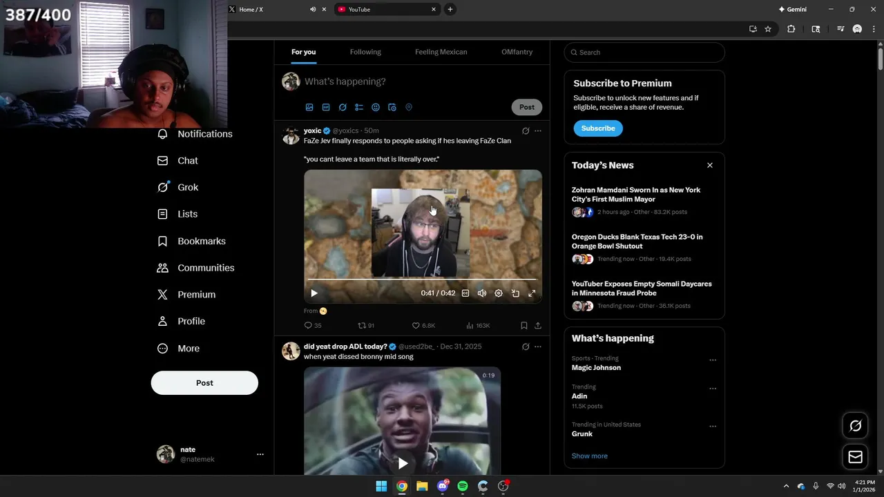Screen dimensions: 884x497
Task: Open options for Adin trend
Action: point(713,388)
